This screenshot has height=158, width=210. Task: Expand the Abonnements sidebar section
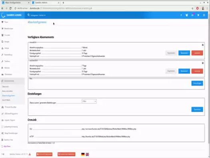tap(12, 81)
